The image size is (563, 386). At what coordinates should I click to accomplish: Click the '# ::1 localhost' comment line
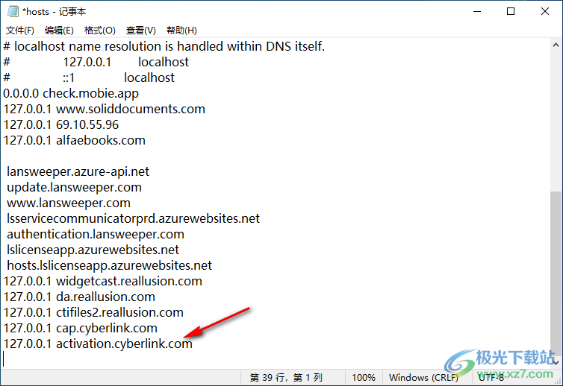pos(89,77)
